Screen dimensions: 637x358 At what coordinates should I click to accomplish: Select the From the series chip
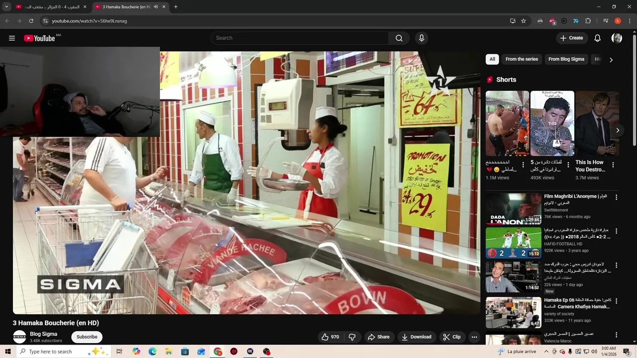click(x=522, y=59)
